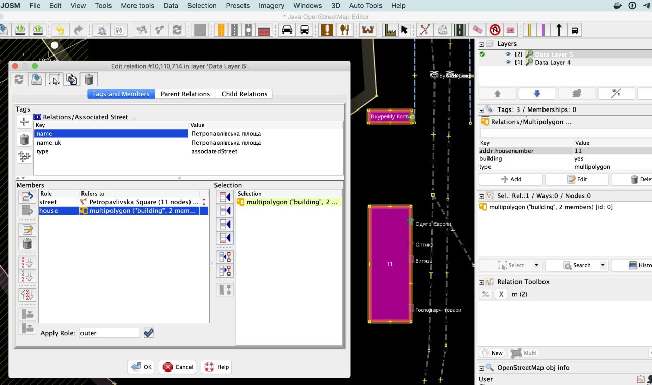Viewport: 652px width, 385px height.
Task: Click the magnifier zoom toolbar icon
Action: [x=101, y=30]
